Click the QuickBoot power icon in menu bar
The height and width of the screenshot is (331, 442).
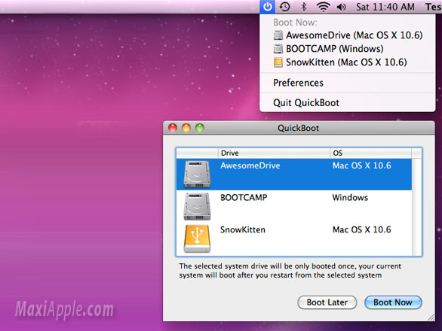coord(267,7)
